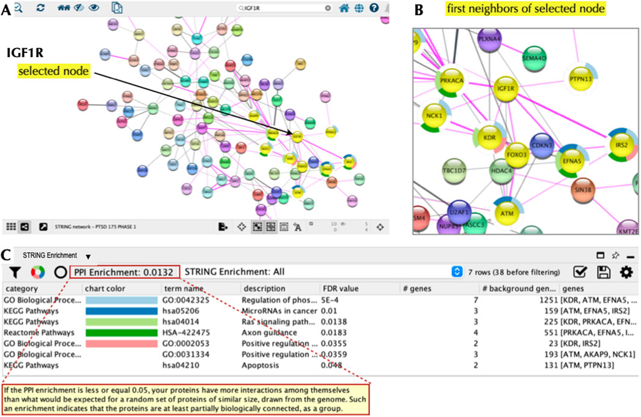
Task: Toggle the hide selected (crossed eye) icon
Action: [x=78, y=8]
